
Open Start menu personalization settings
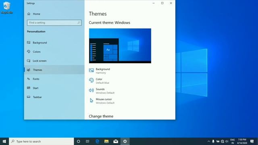click(x=54, y=88)
